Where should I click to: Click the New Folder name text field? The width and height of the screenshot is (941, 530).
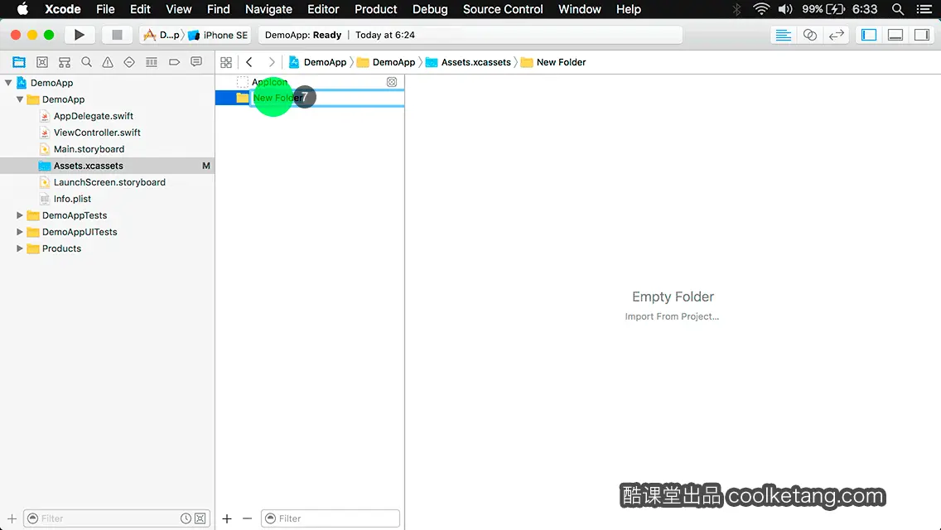[x=327, y=98]
